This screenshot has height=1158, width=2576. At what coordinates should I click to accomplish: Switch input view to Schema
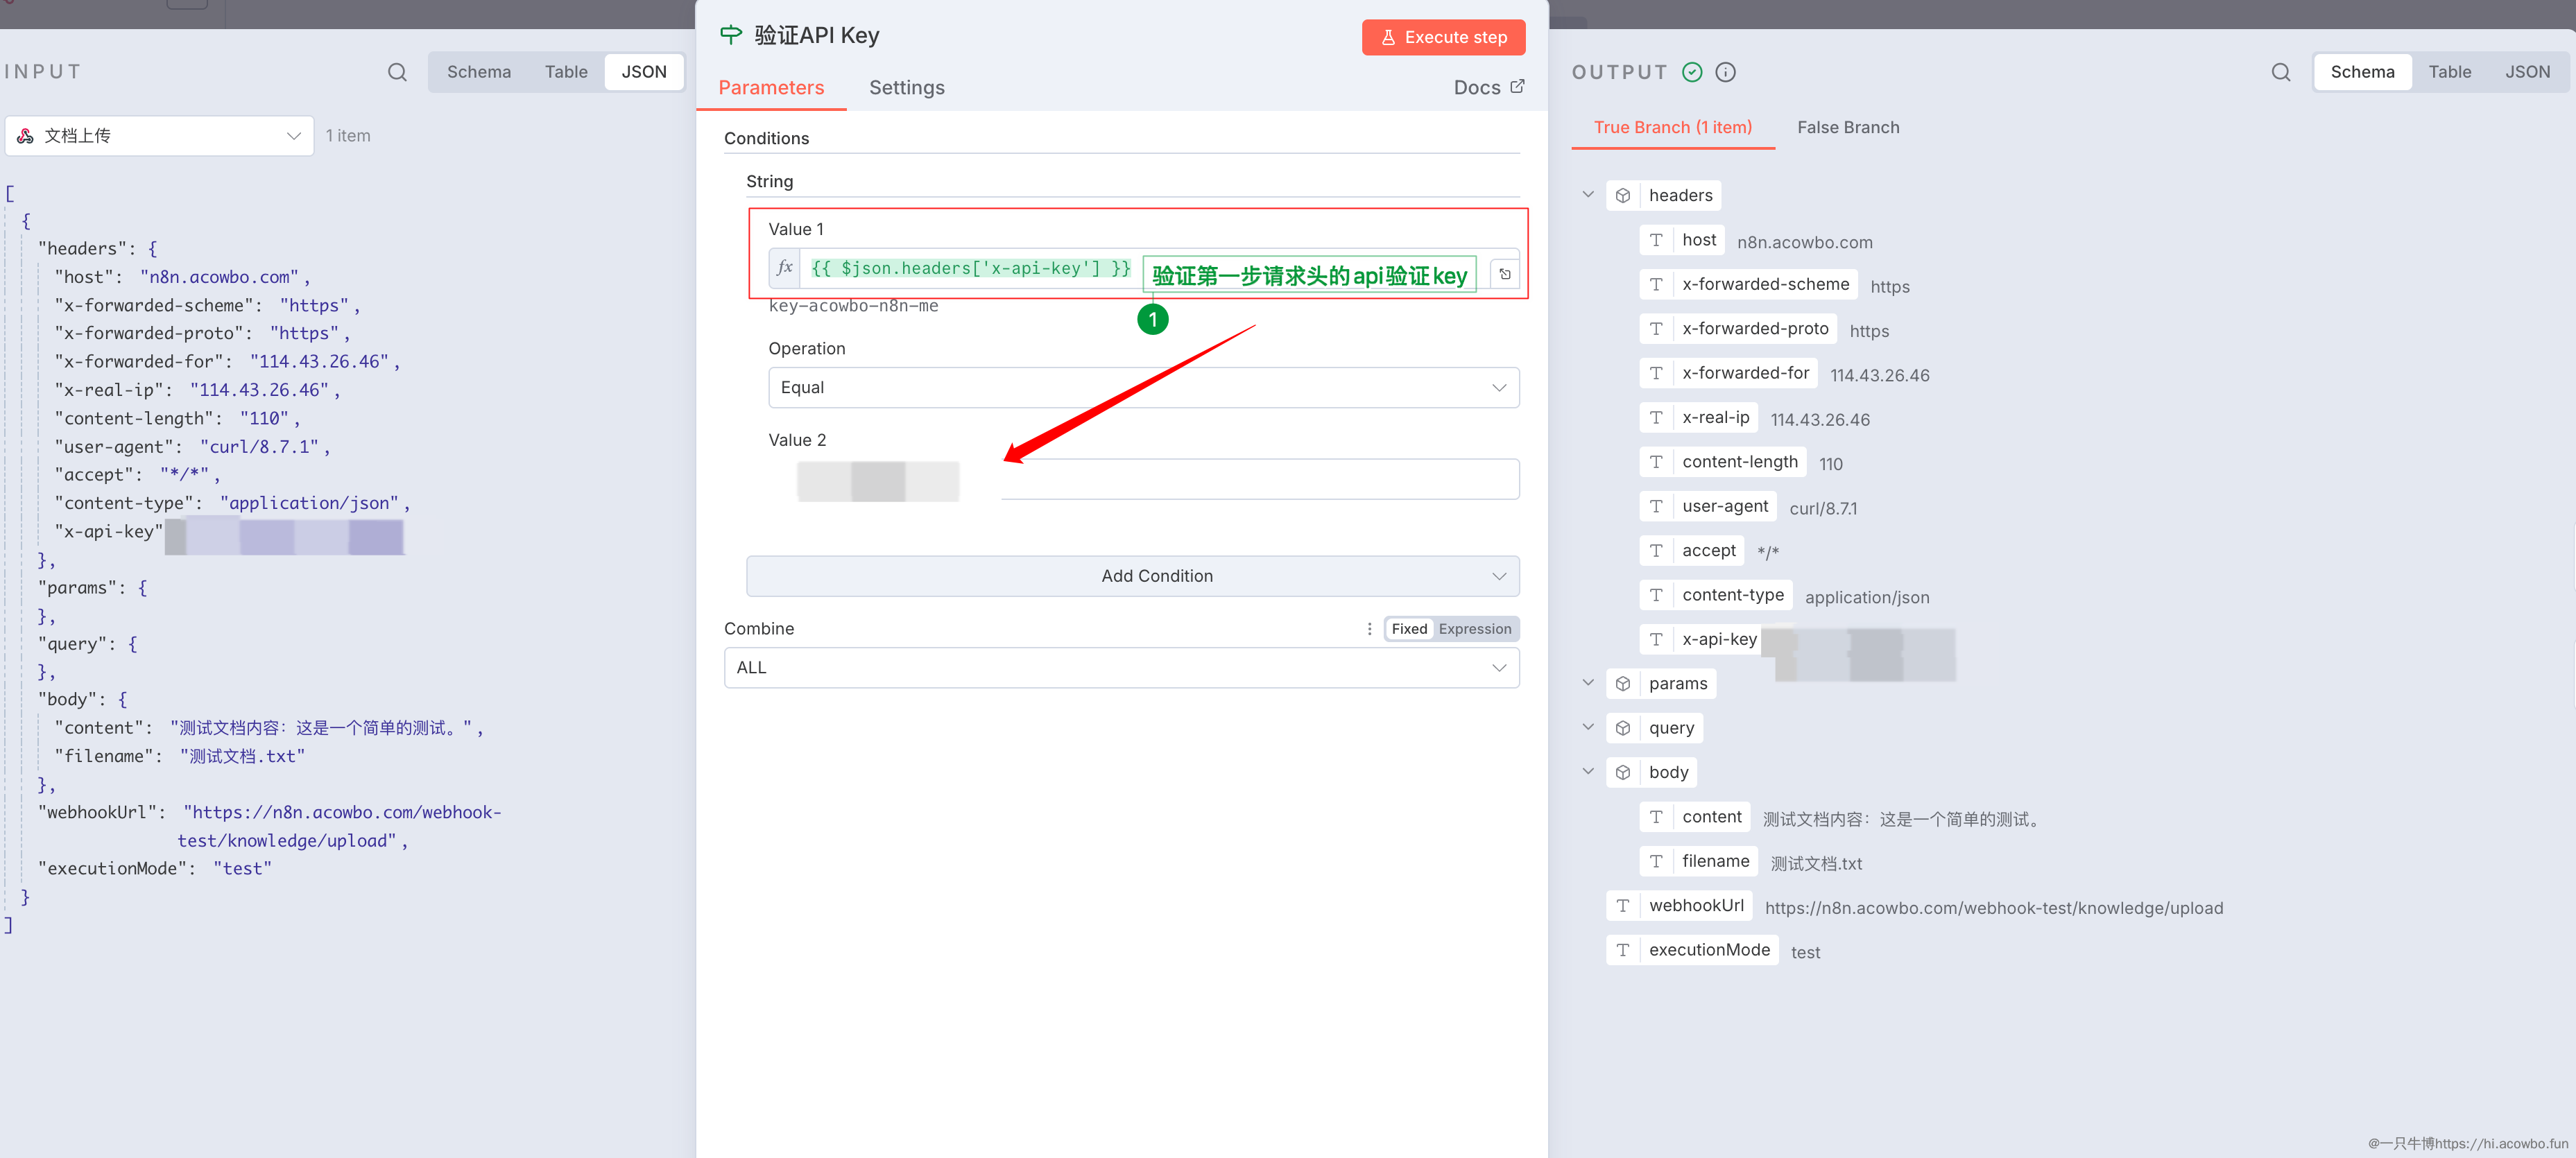(x=478, y=72)
